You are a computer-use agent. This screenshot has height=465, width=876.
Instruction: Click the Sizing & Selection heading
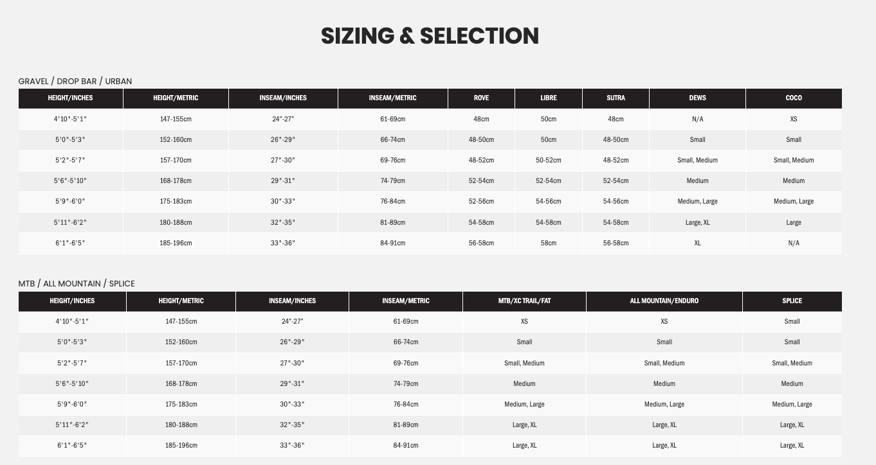pos(430,35)
